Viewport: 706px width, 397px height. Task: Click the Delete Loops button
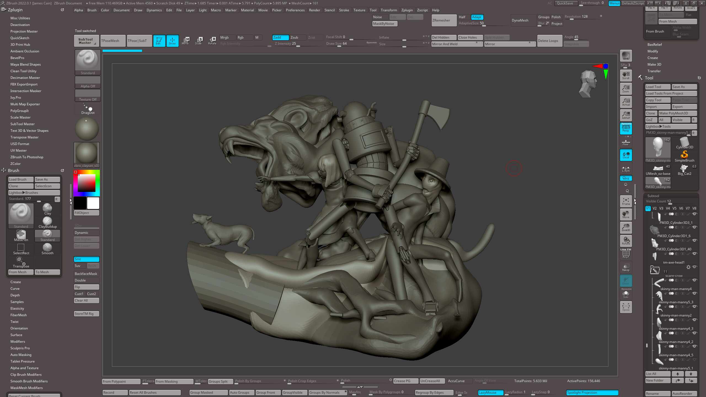[x=549, y=41]
